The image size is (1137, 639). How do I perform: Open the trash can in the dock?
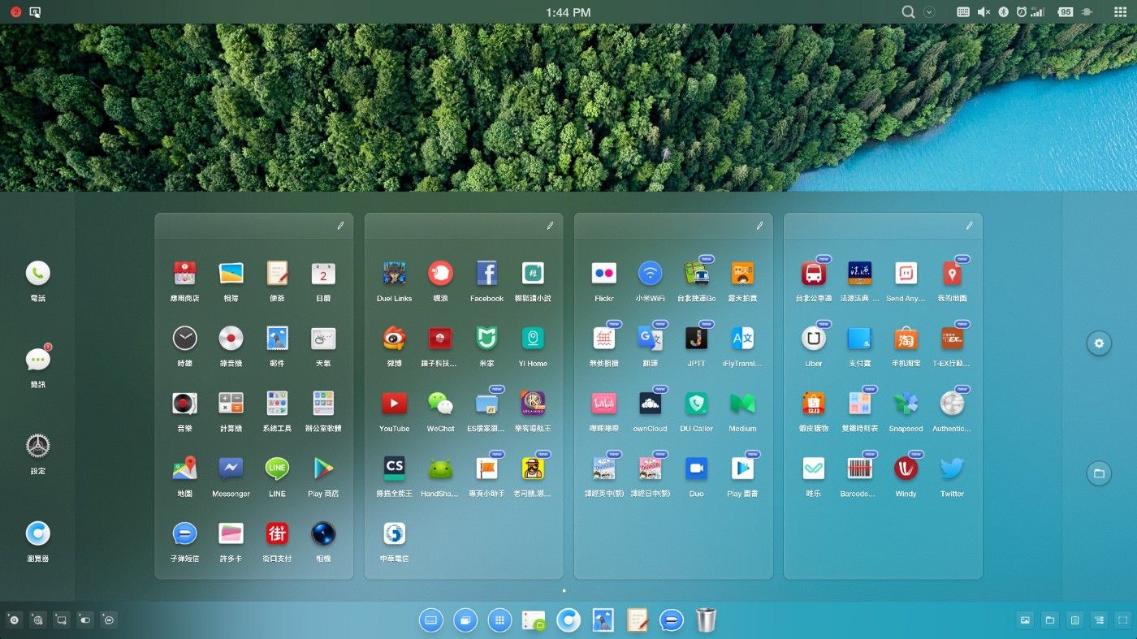click(x=707, y=620)
